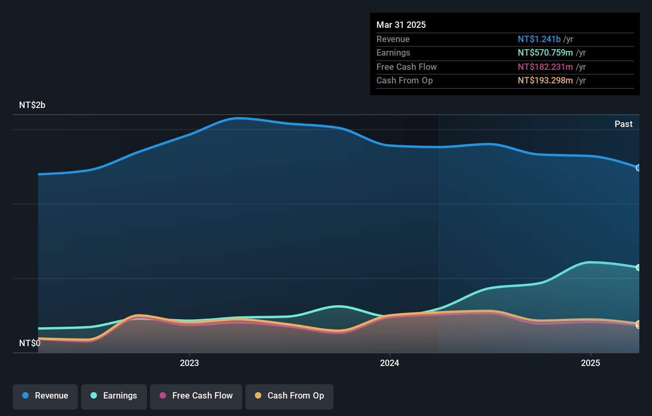Toggle the Earnings legend button
The height and width of the screenshot is (416, 652).
pyautogui.click(x=114, y=397)
